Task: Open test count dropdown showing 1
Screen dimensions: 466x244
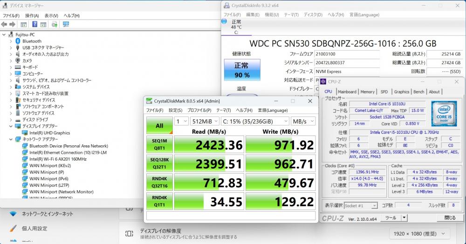Action: click(x=181, y=121)
